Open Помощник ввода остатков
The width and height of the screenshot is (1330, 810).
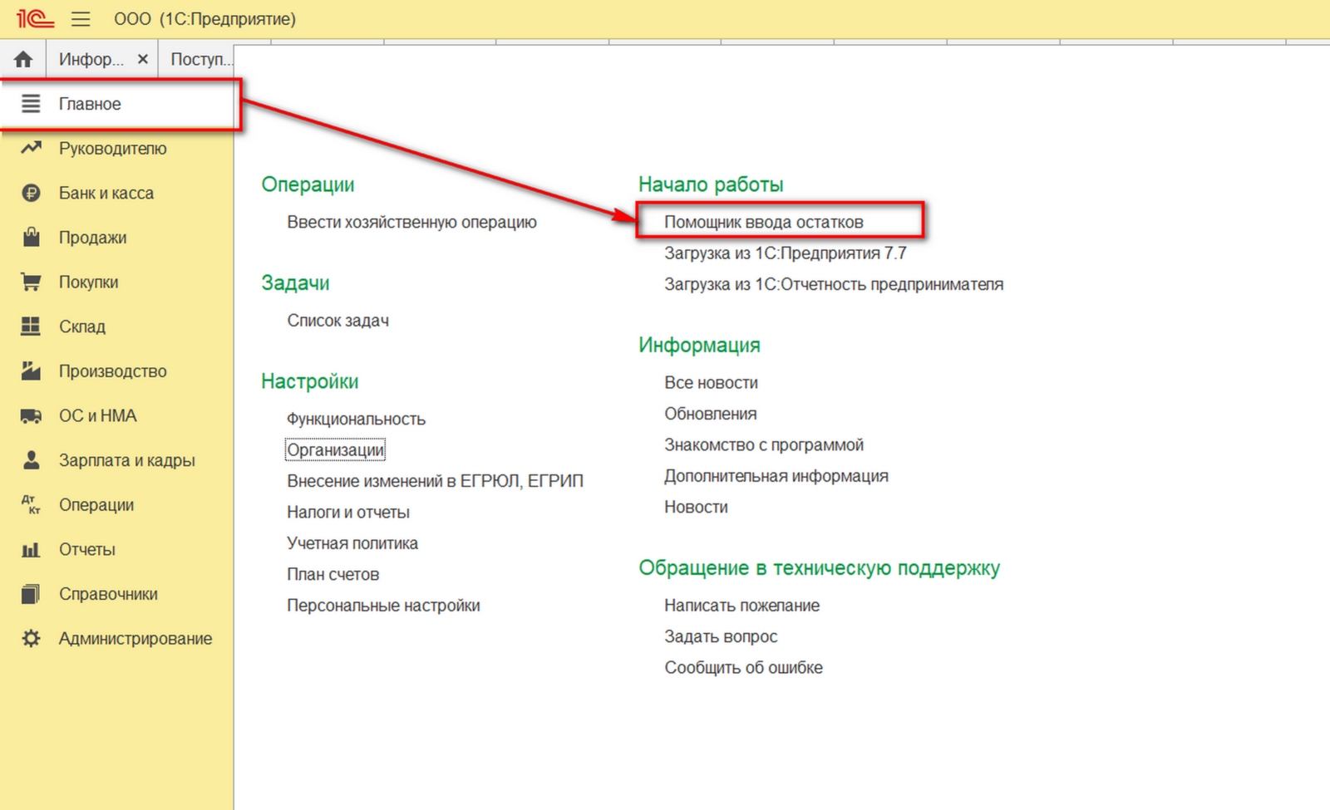point(764,222)
